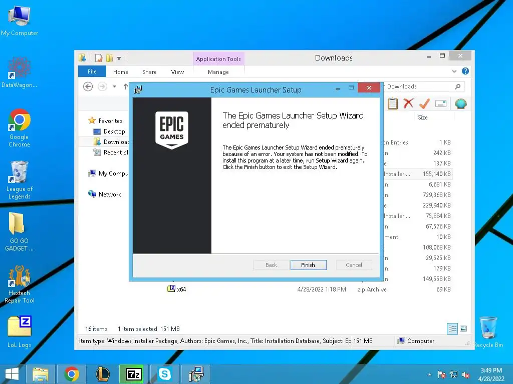Open quick access toolbar customize dropdown

pyautogui.click(x=119, y=58)
